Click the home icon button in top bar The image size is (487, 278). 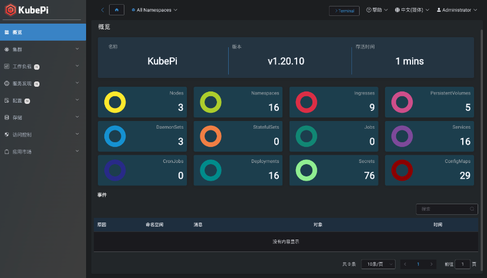pyautogui.click(x=117, y=10)
